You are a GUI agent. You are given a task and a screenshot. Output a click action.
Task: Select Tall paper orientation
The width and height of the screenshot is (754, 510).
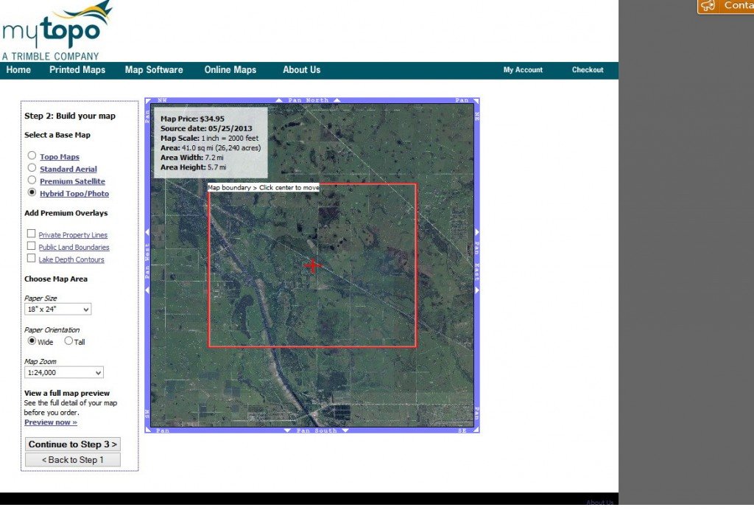[68, 341]
